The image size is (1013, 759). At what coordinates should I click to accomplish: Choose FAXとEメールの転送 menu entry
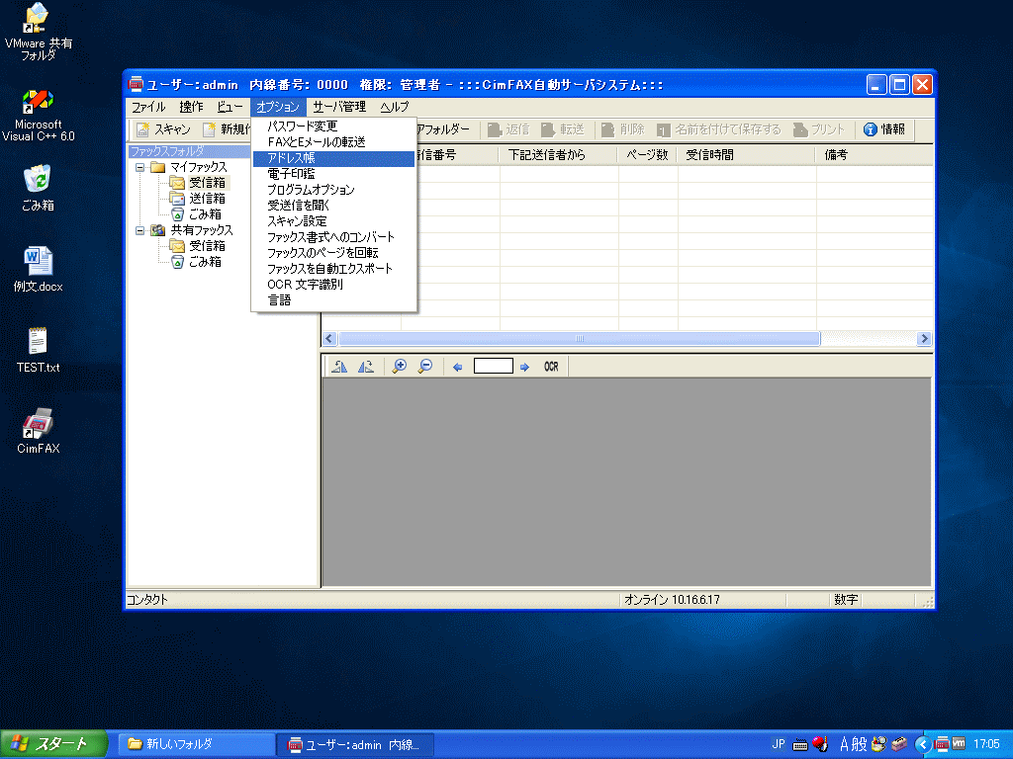pos(333,142)
